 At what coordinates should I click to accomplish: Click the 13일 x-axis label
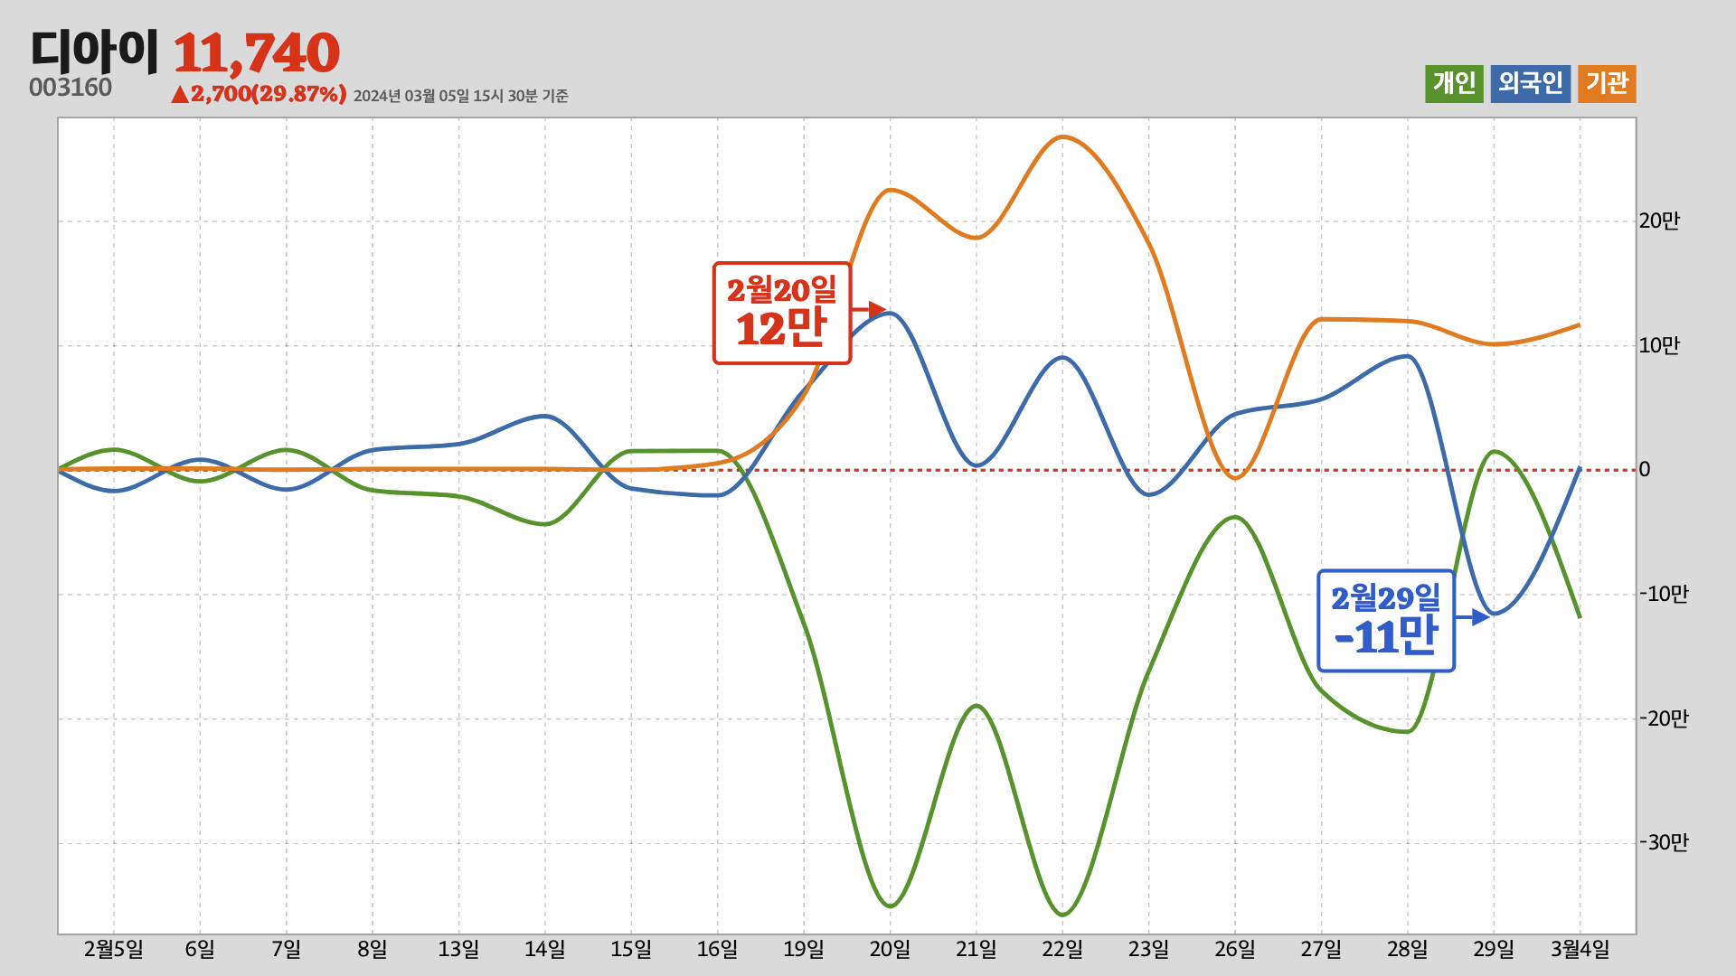(459, 950)
